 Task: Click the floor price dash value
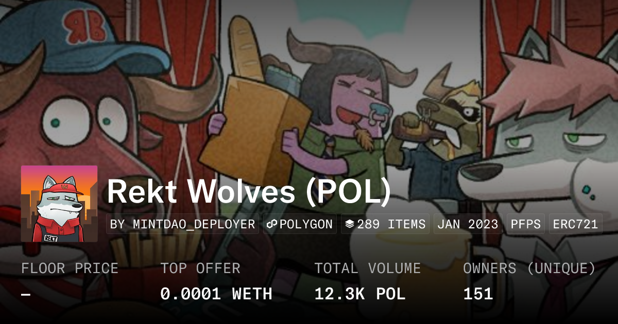pyautogui.click(x=26, y=294)
